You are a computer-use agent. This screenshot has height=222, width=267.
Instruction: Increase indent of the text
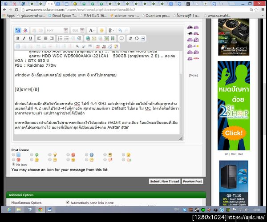79,38
